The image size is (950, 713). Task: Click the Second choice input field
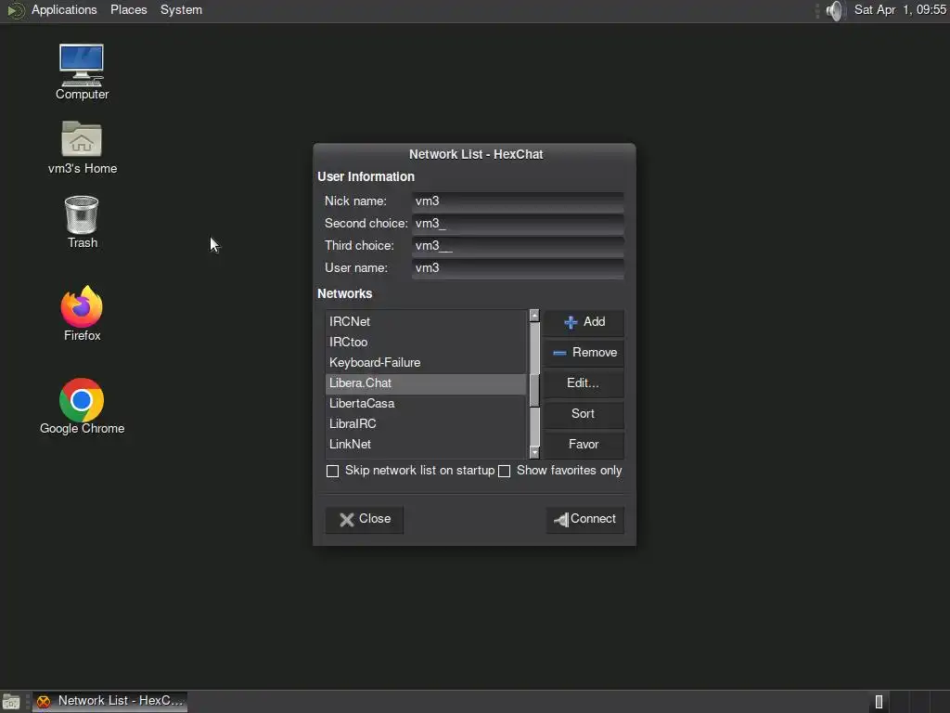[x=518, y=224]
